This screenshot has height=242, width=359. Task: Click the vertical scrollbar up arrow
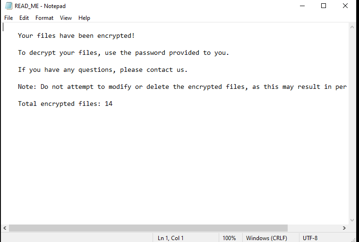[x=352, y=27]
